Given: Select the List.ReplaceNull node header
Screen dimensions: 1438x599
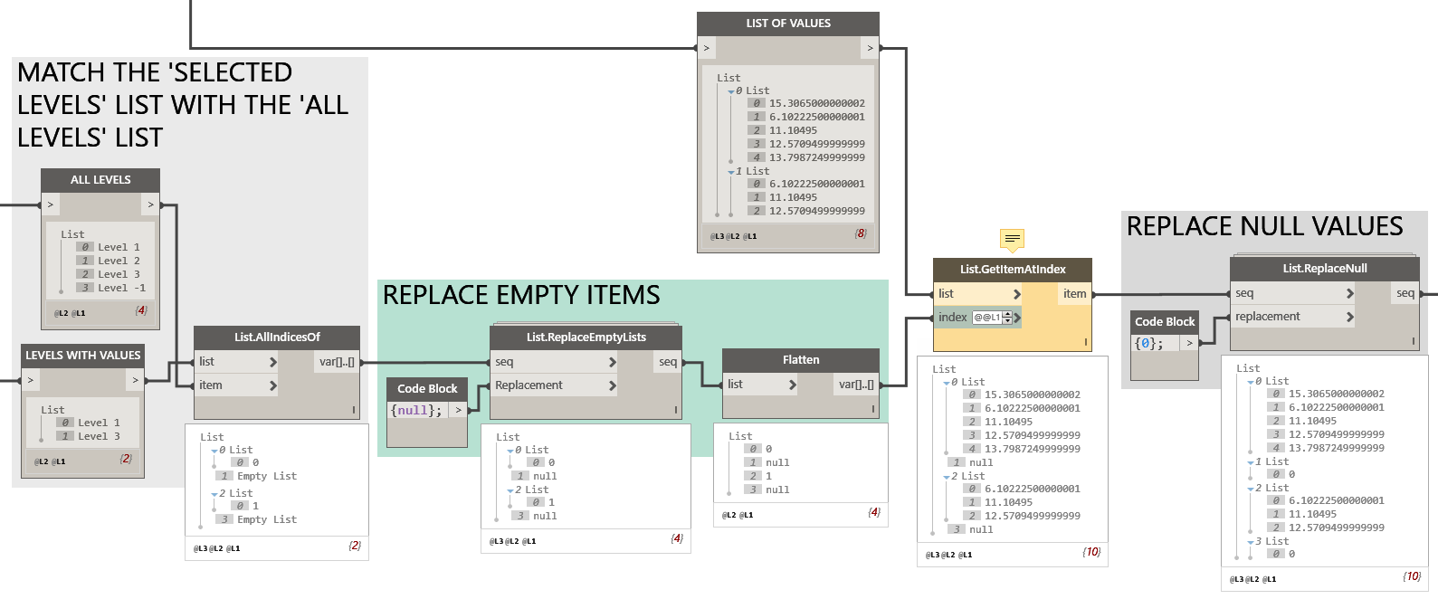Looking at the screenshot, I should pos(1325,268).
